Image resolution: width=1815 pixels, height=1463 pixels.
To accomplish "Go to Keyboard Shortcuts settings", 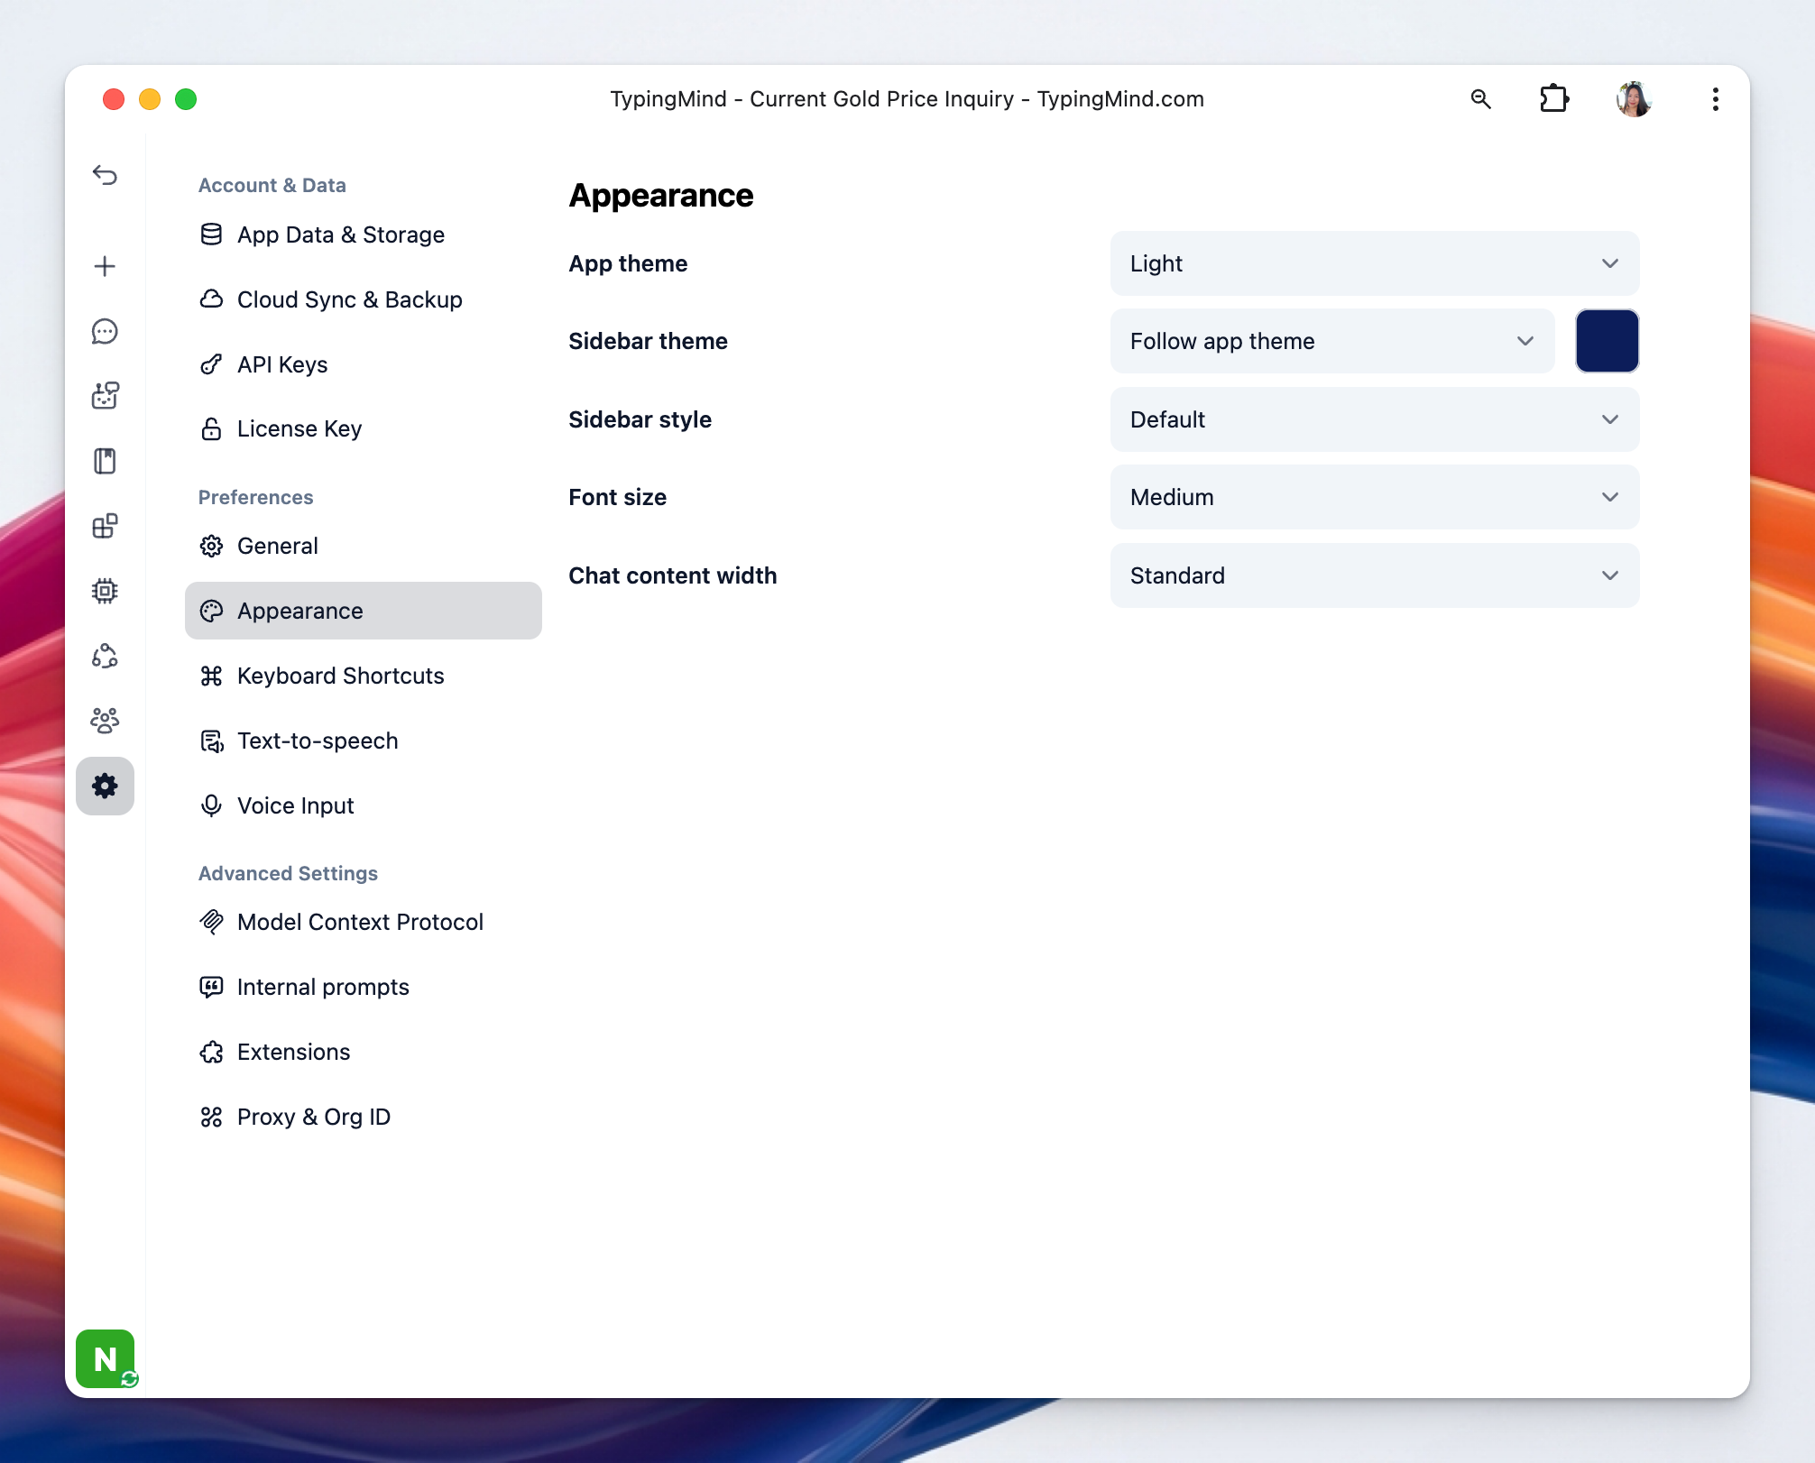I will (x=340, y=676).
